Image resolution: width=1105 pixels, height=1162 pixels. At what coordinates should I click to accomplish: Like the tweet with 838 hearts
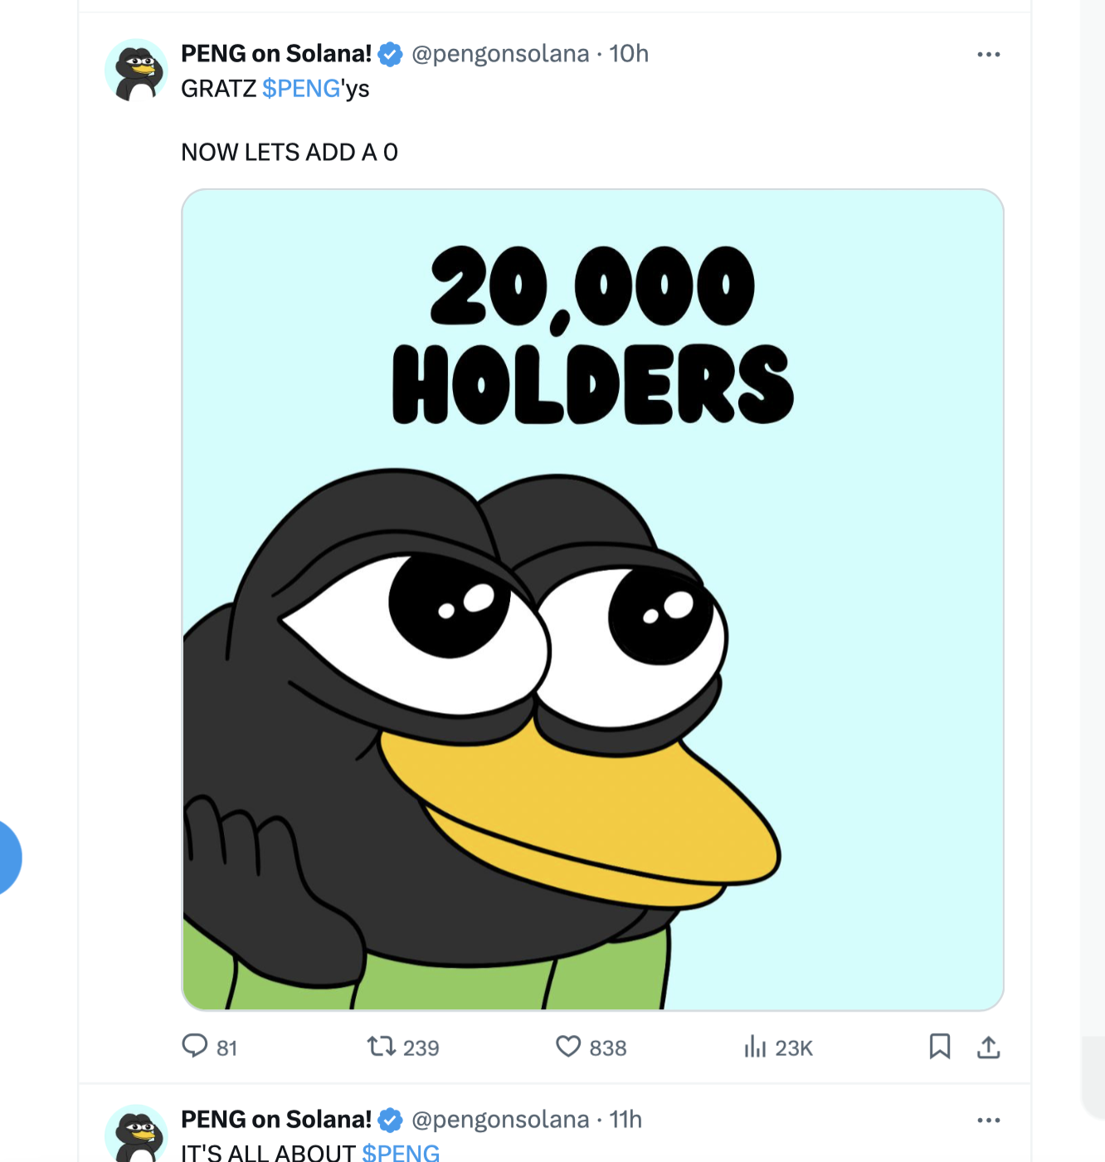[568, 1047]
